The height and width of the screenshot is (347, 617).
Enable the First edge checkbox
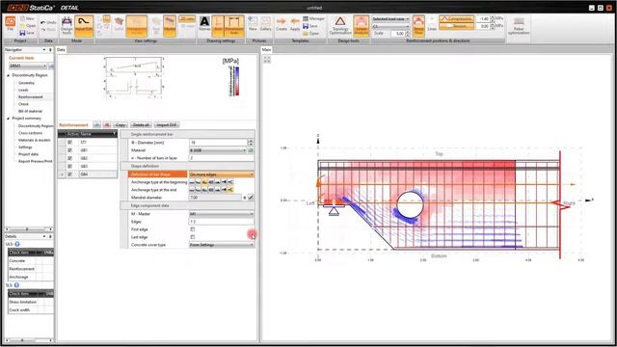(193, 229)
